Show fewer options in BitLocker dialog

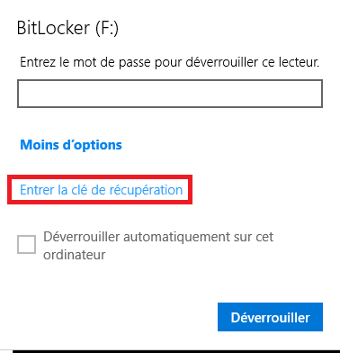click(x=71, y=145)
